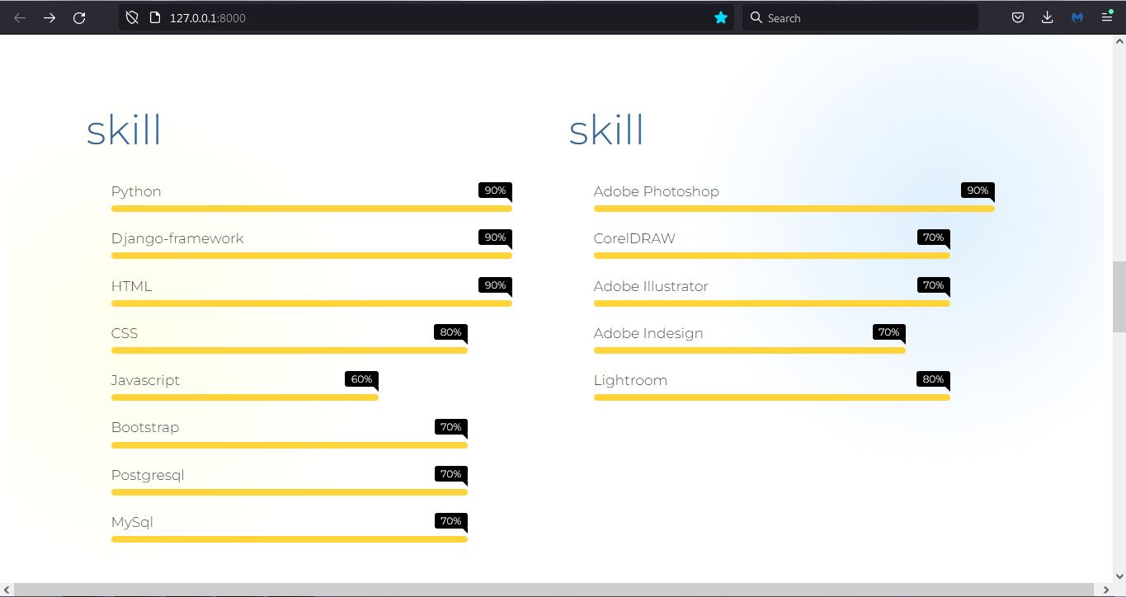Click the Python skill progress bar
This screenshot has width=1126, height=597.
pyautogui.click(x=312, y=208)
